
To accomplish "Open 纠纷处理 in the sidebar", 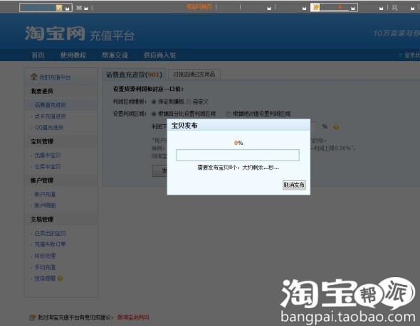I will (x=45, y=256).
